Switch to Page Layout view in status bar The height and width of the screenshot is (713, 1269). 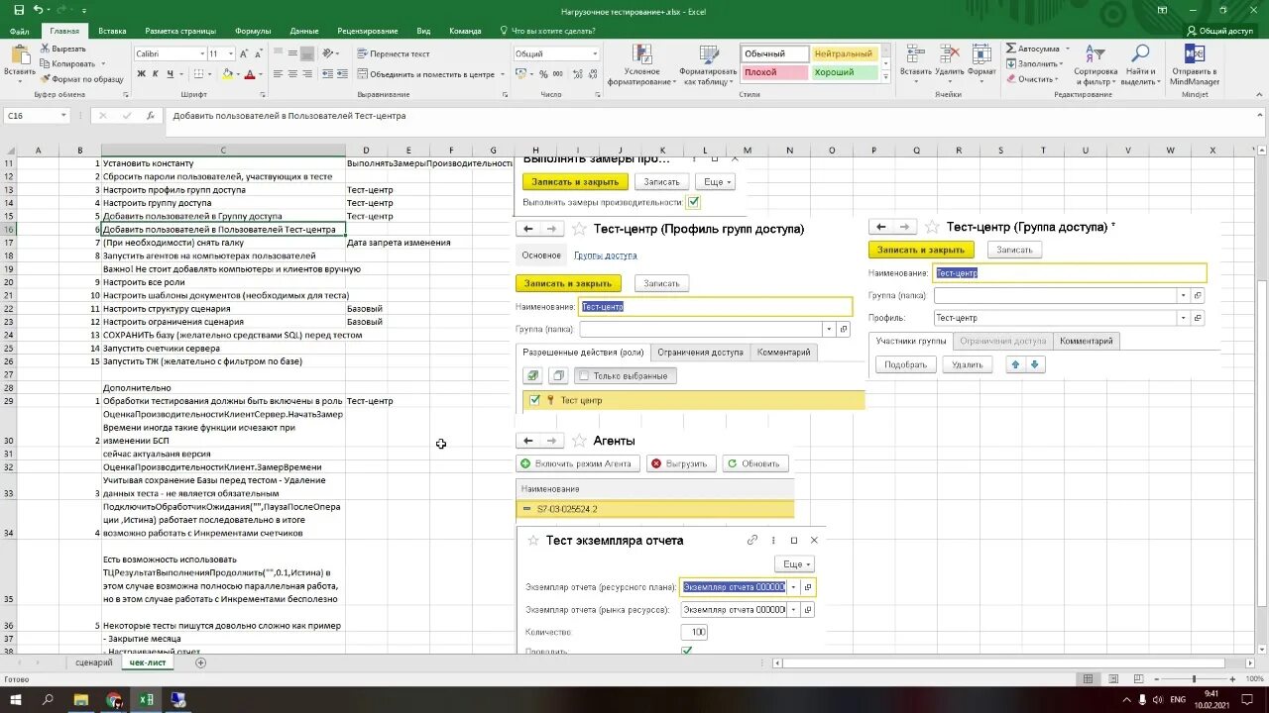tap(1112, 678)
